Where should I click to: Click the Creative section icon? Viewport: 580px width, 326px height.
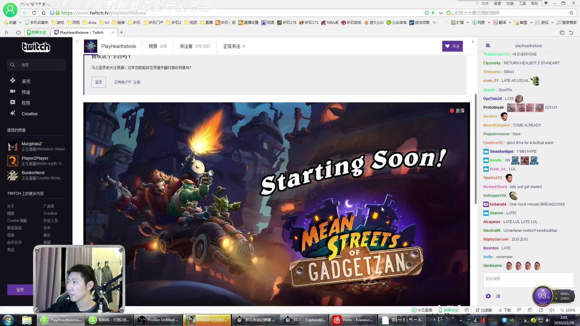pos(12,113)
